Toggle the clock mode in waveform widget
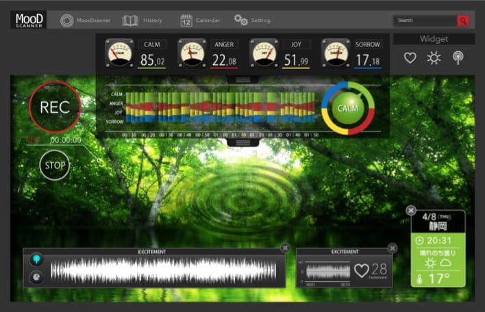The width and height of the screenshot is (485, 312). click(x=36, y=276)
